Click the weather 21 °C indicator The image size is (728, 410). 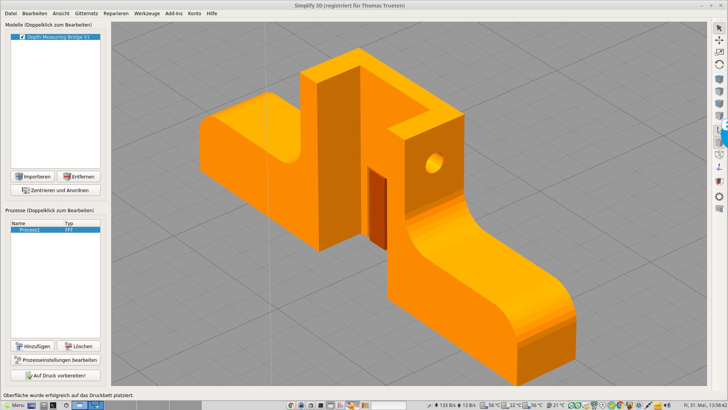click(555, 405)
